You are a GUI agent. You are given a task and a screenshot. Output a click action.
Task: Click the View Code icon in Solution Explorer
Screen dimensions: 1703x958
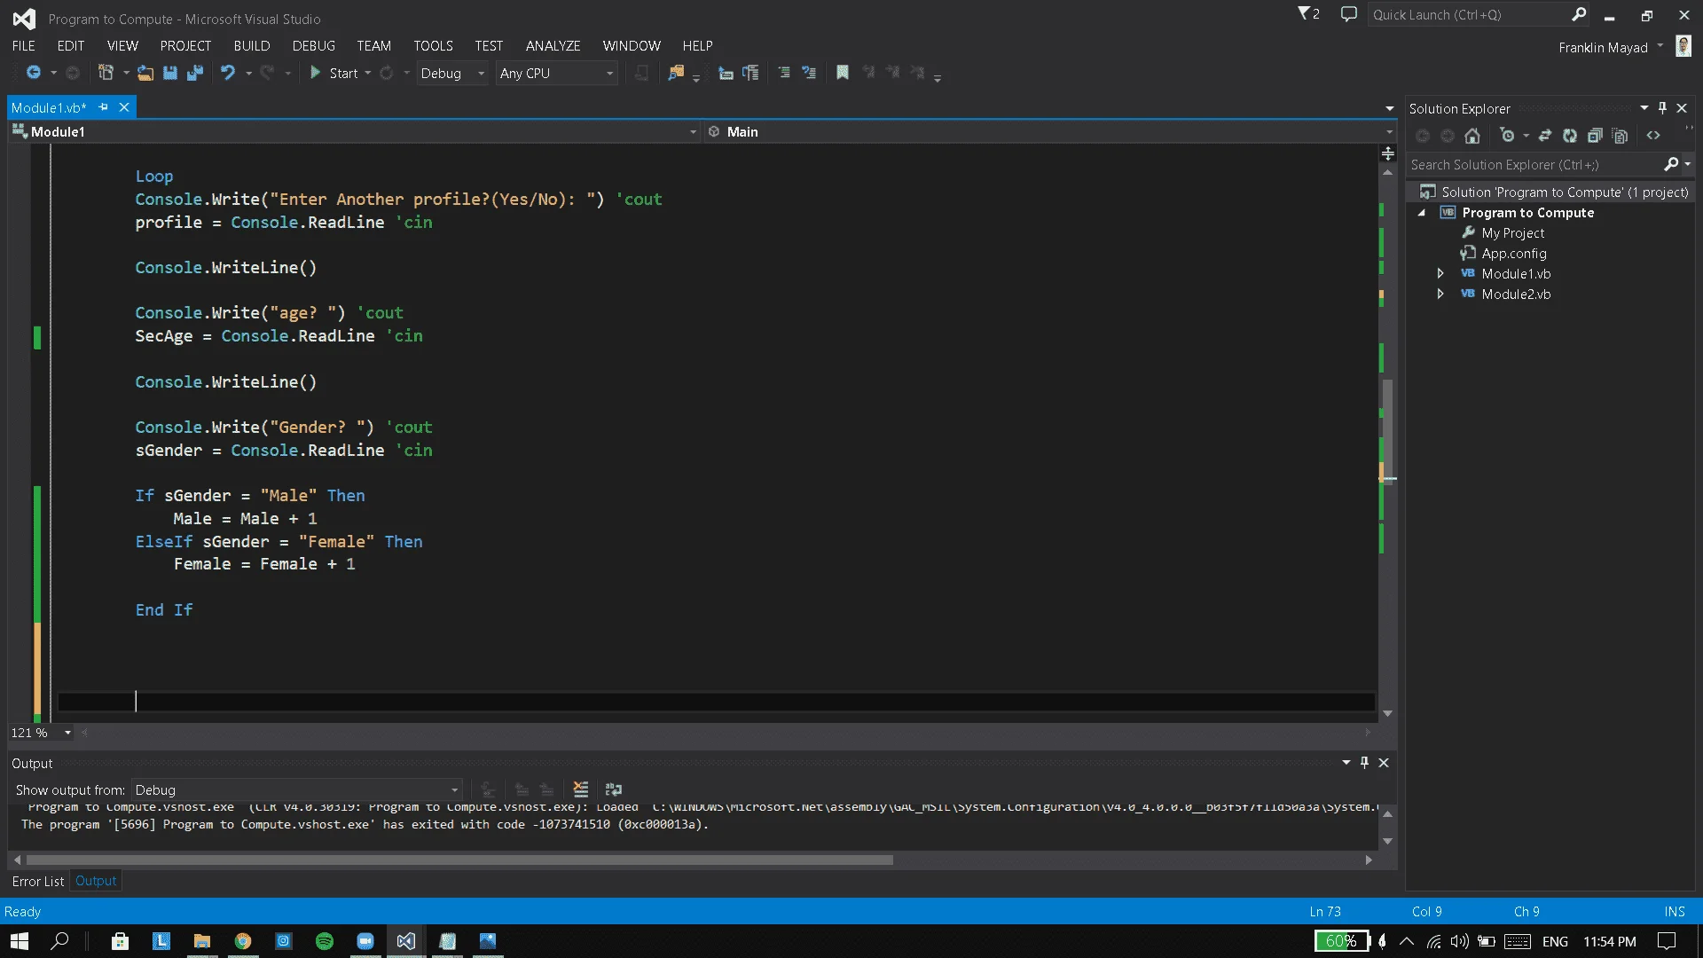pos(1653,136)
